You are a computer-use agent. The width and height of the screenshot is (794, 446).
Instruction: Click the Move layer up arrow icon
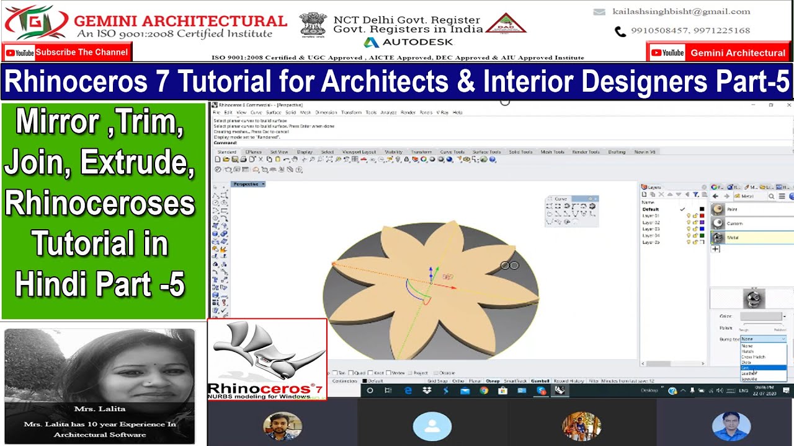(x=670, y=195)
